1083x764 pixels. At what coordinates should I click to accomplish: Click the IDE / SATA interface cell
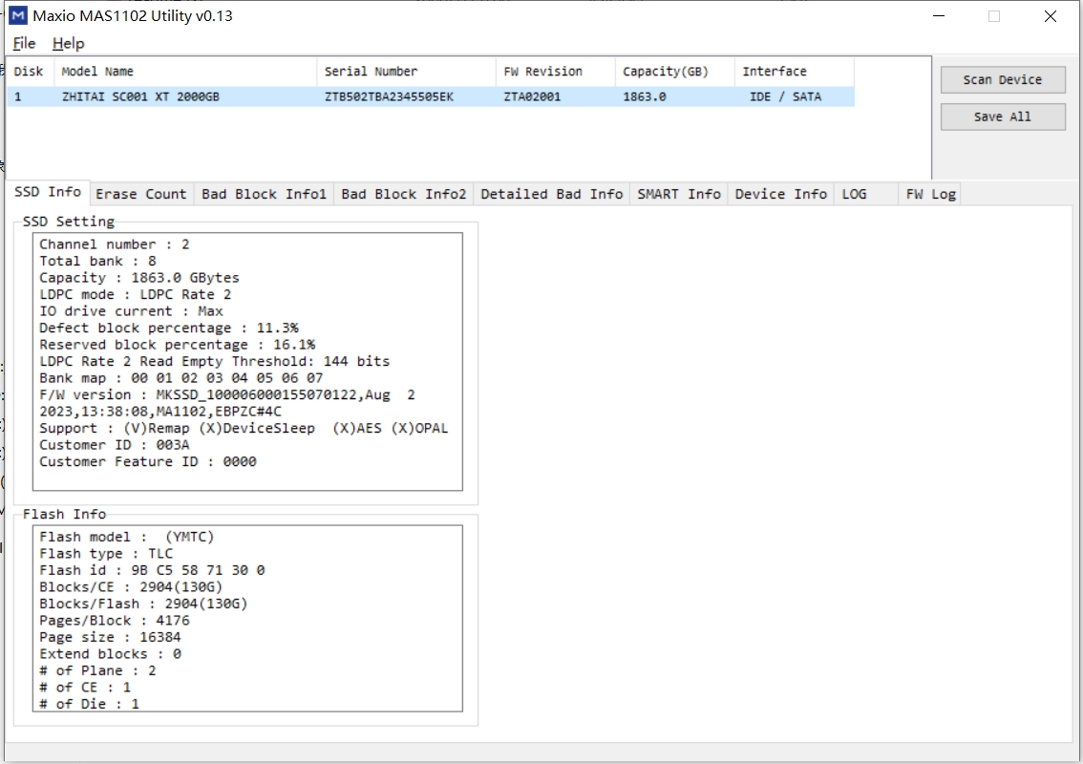click(785, 96)
